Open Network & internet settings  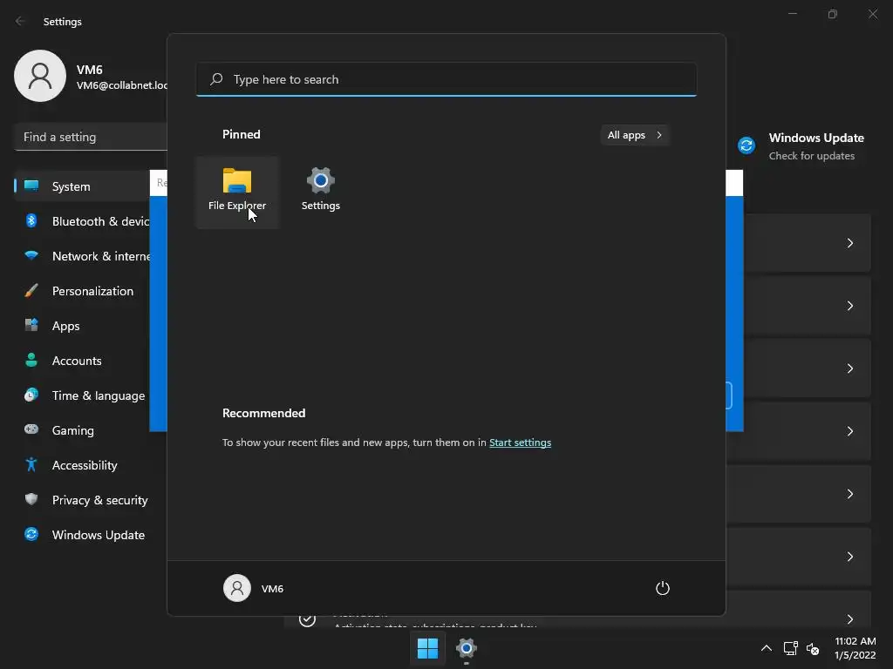point(83,256)
